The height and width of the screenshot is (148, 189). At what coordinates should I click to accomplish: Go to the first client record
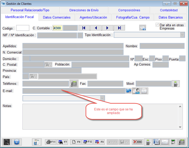84,28
